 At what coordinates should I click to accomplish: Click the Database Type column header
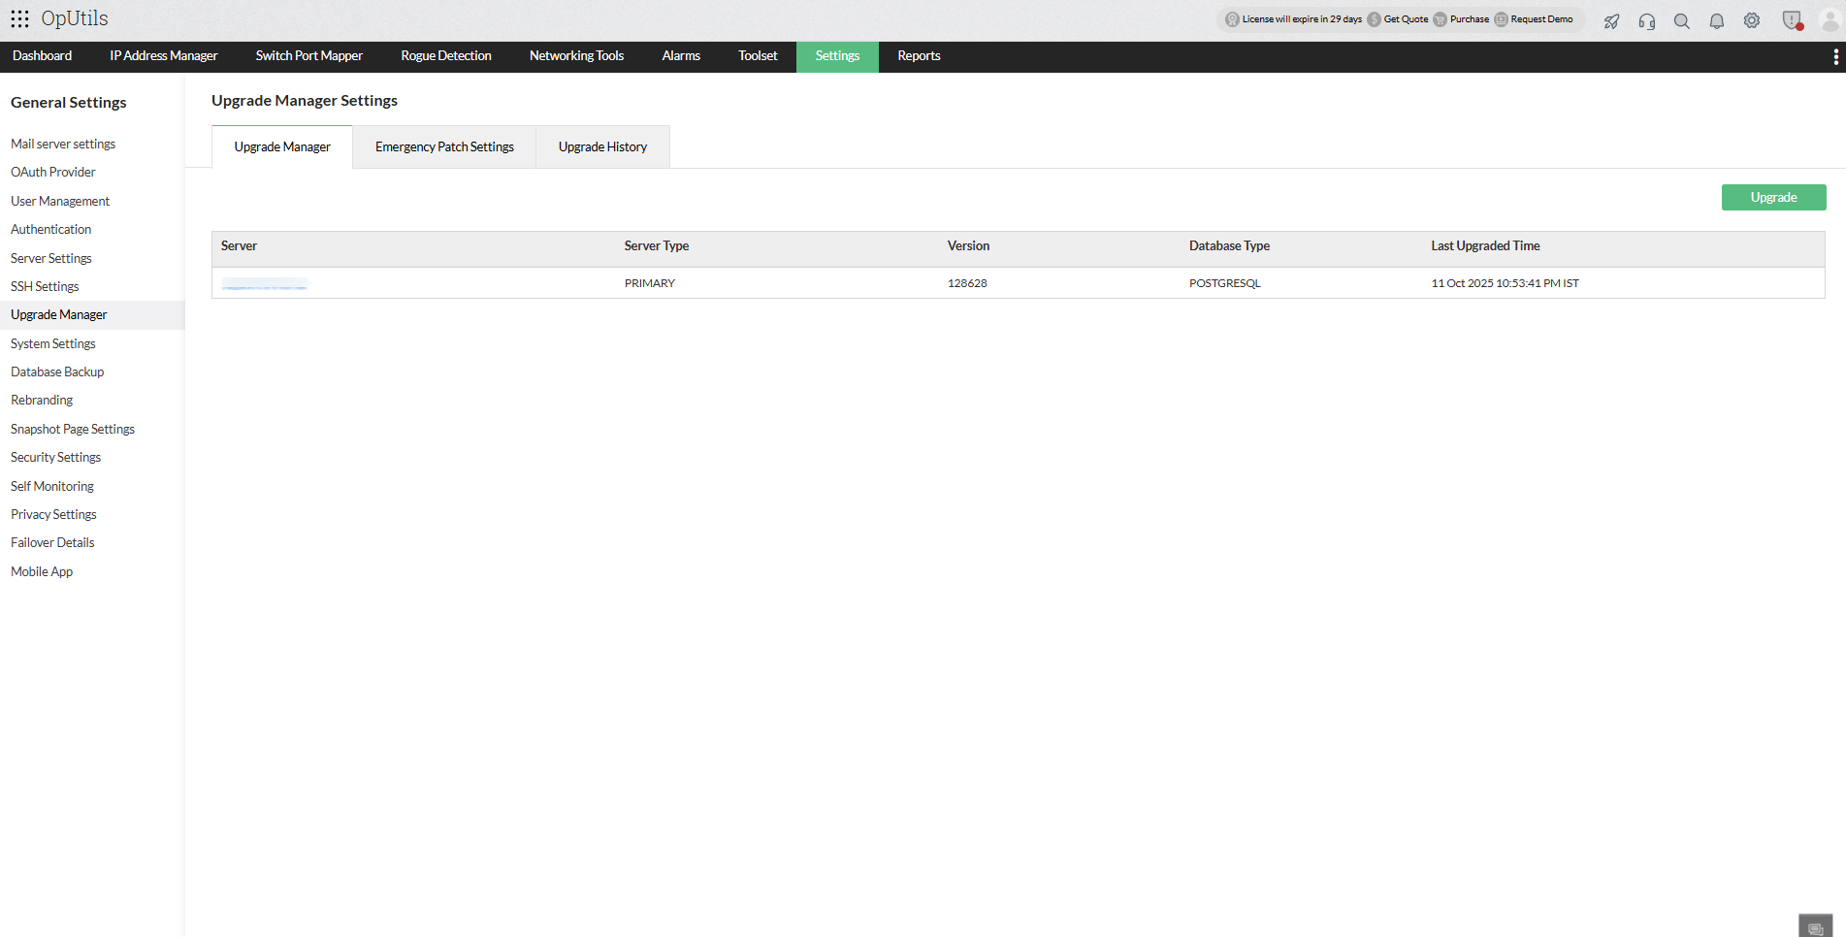(x=1230, y=246)
